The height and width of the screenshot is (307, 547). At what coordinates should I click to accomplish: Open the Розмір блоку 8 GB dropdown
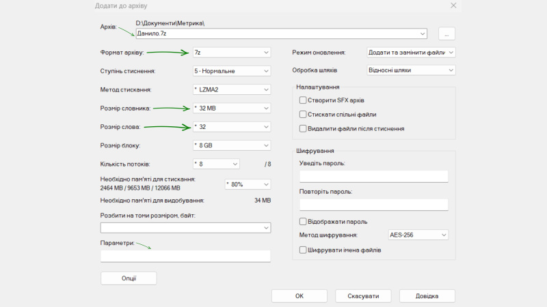[x=231, y=145]
